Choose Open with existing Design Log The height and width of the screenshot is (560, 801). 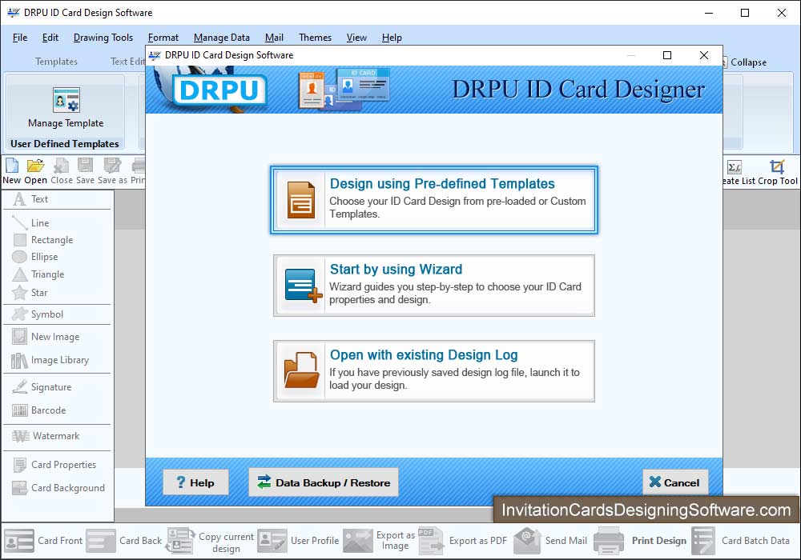(x=434, y=371)
